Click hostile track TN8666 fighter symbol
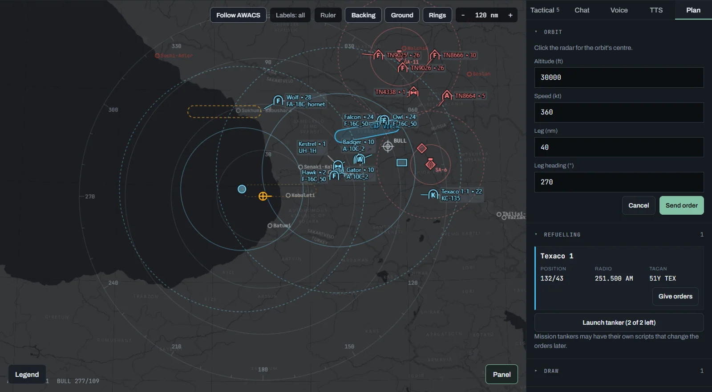The image size is (712, 392). (x=435, y=55)
